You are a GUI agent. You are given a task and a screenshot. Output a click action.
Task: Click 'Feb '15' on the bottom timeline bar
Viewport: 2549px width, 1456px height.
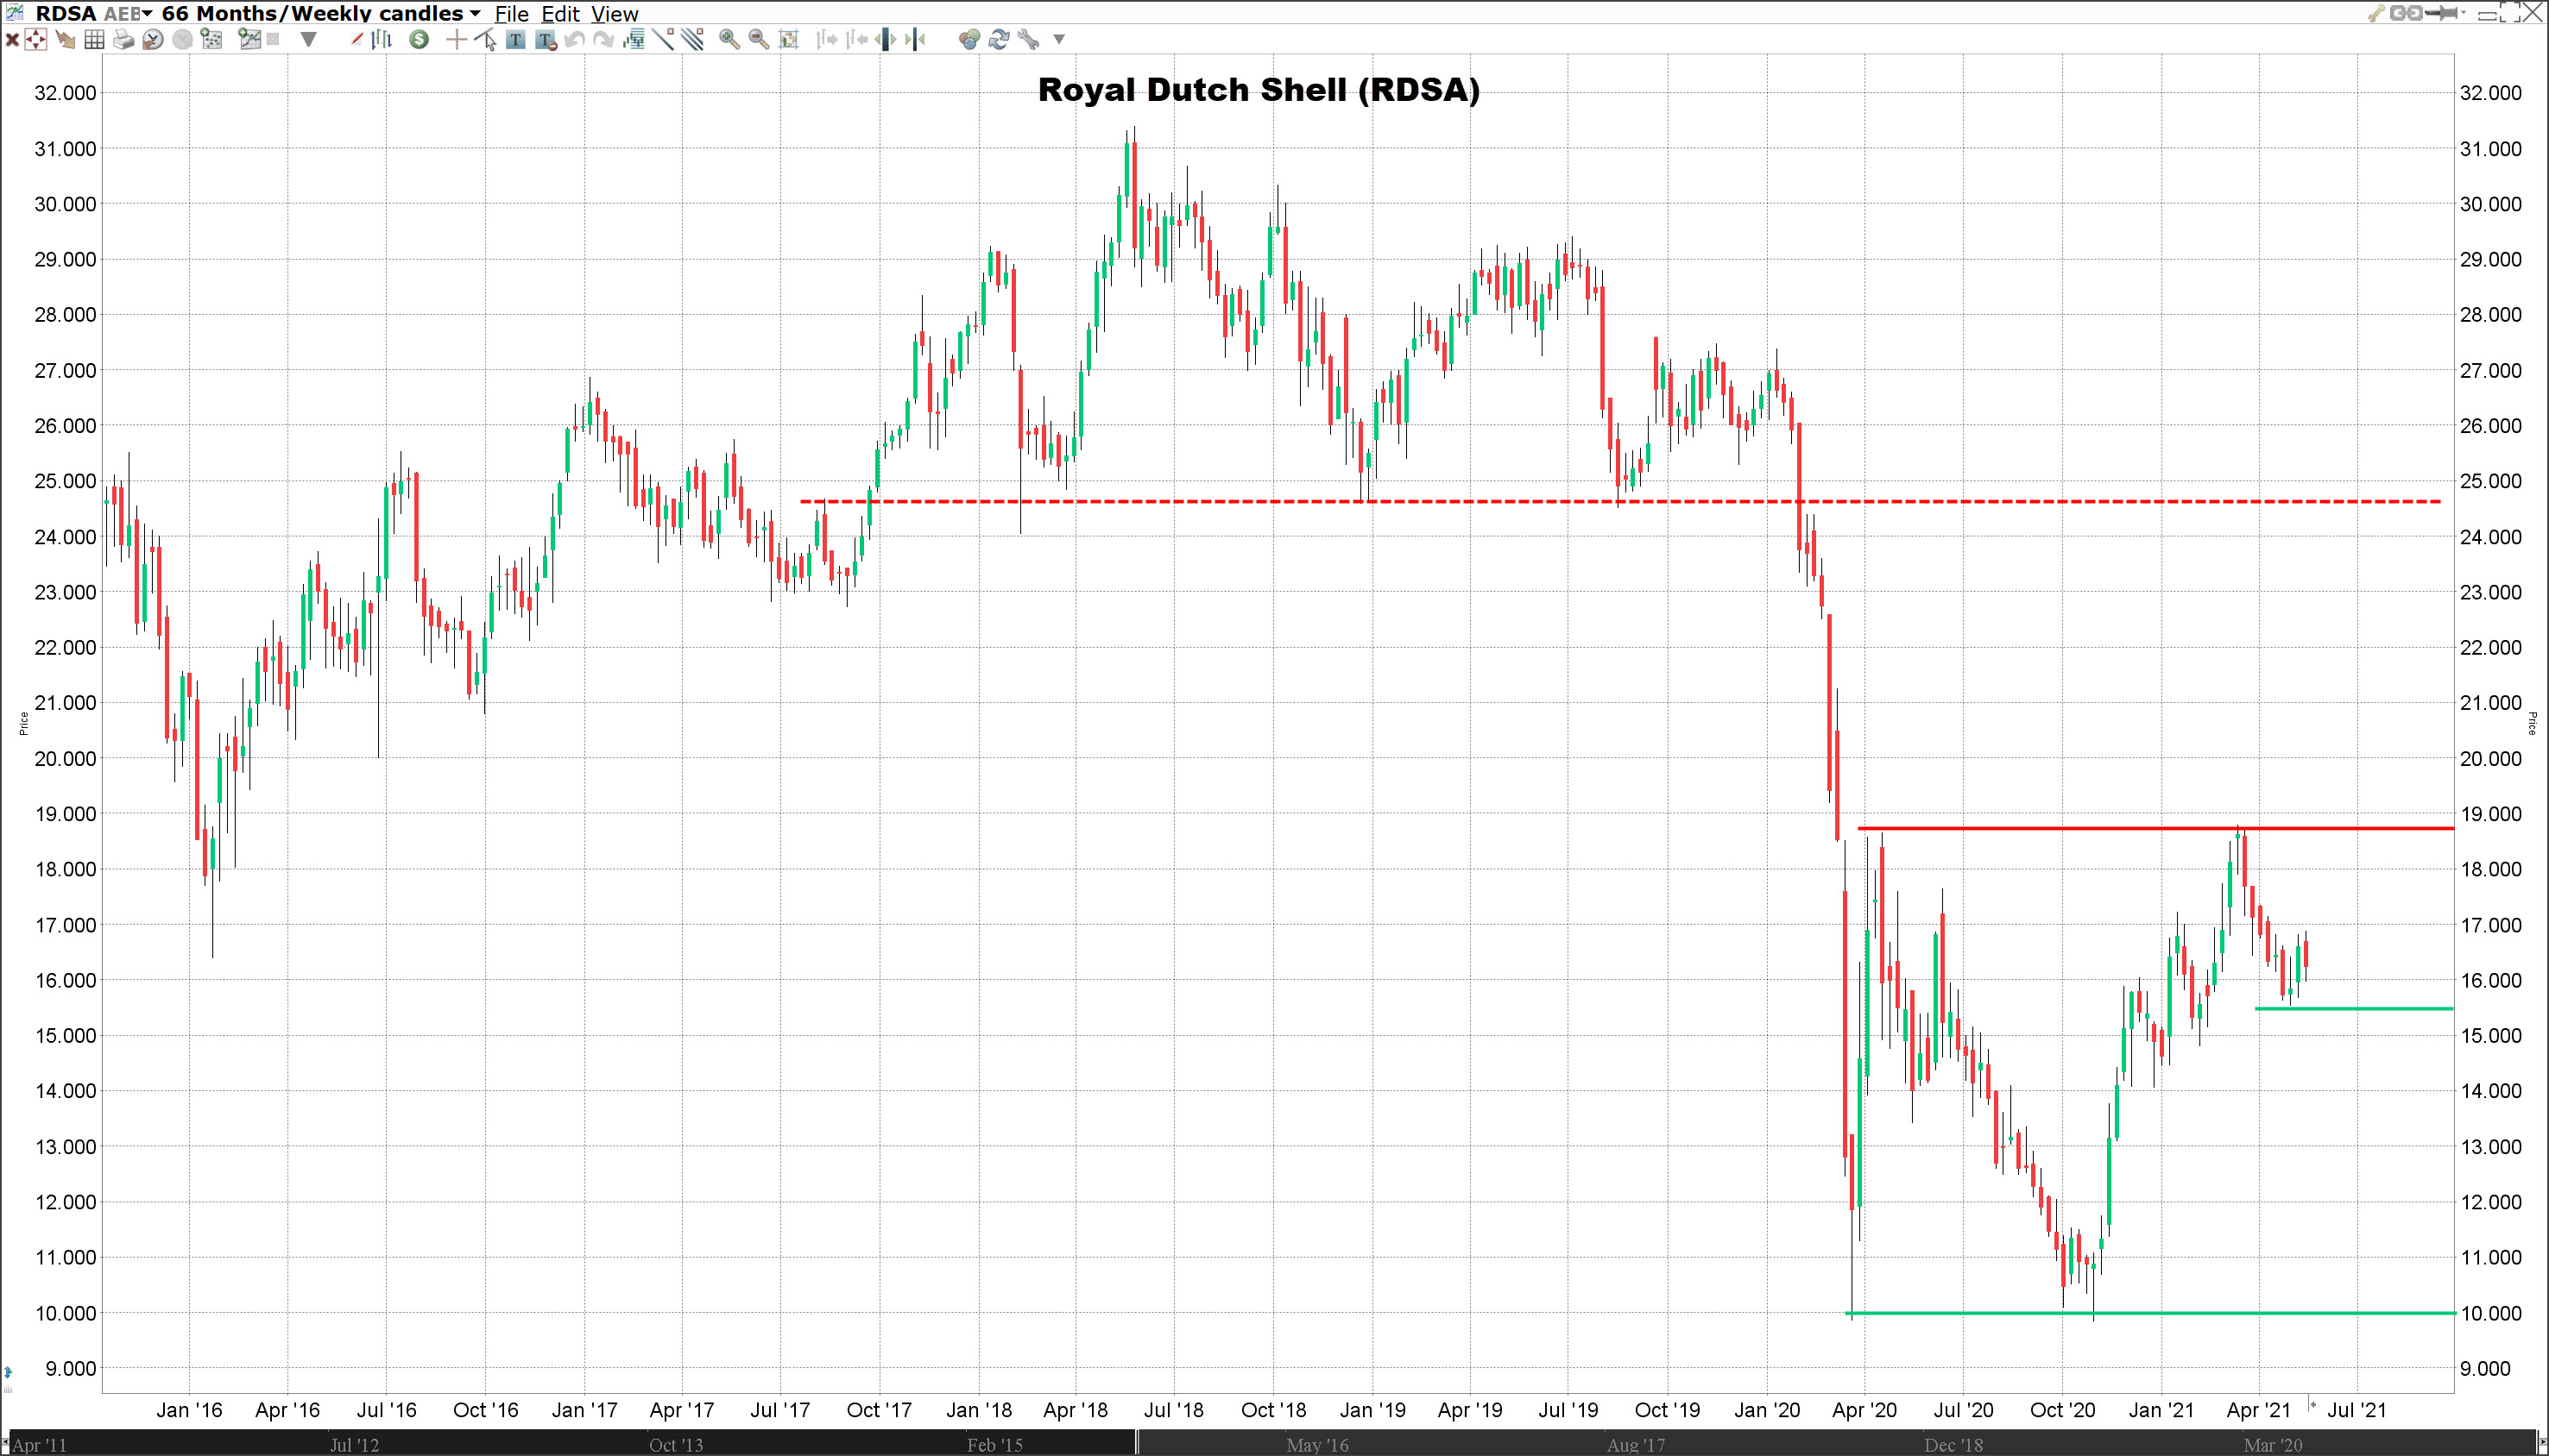pos(995,1445)
